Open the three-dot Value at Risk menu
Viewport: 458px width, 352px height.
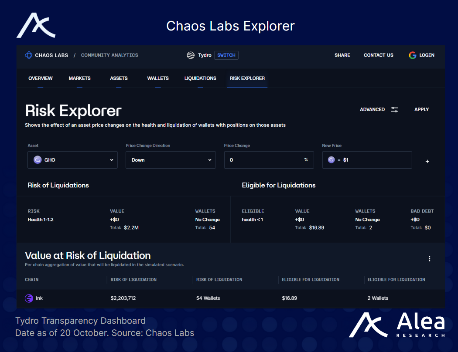[x=429, y=259]
